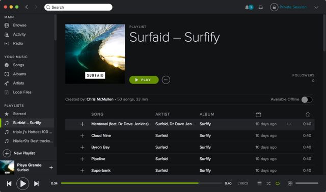326x192 pixels.
Task: Save now playing track with plus icon
Action: pos(51,168)
